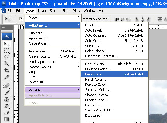The height and width of the screenshot is (123, 167).
Task: Select the Move tool in toolbox
Action: 7,44
